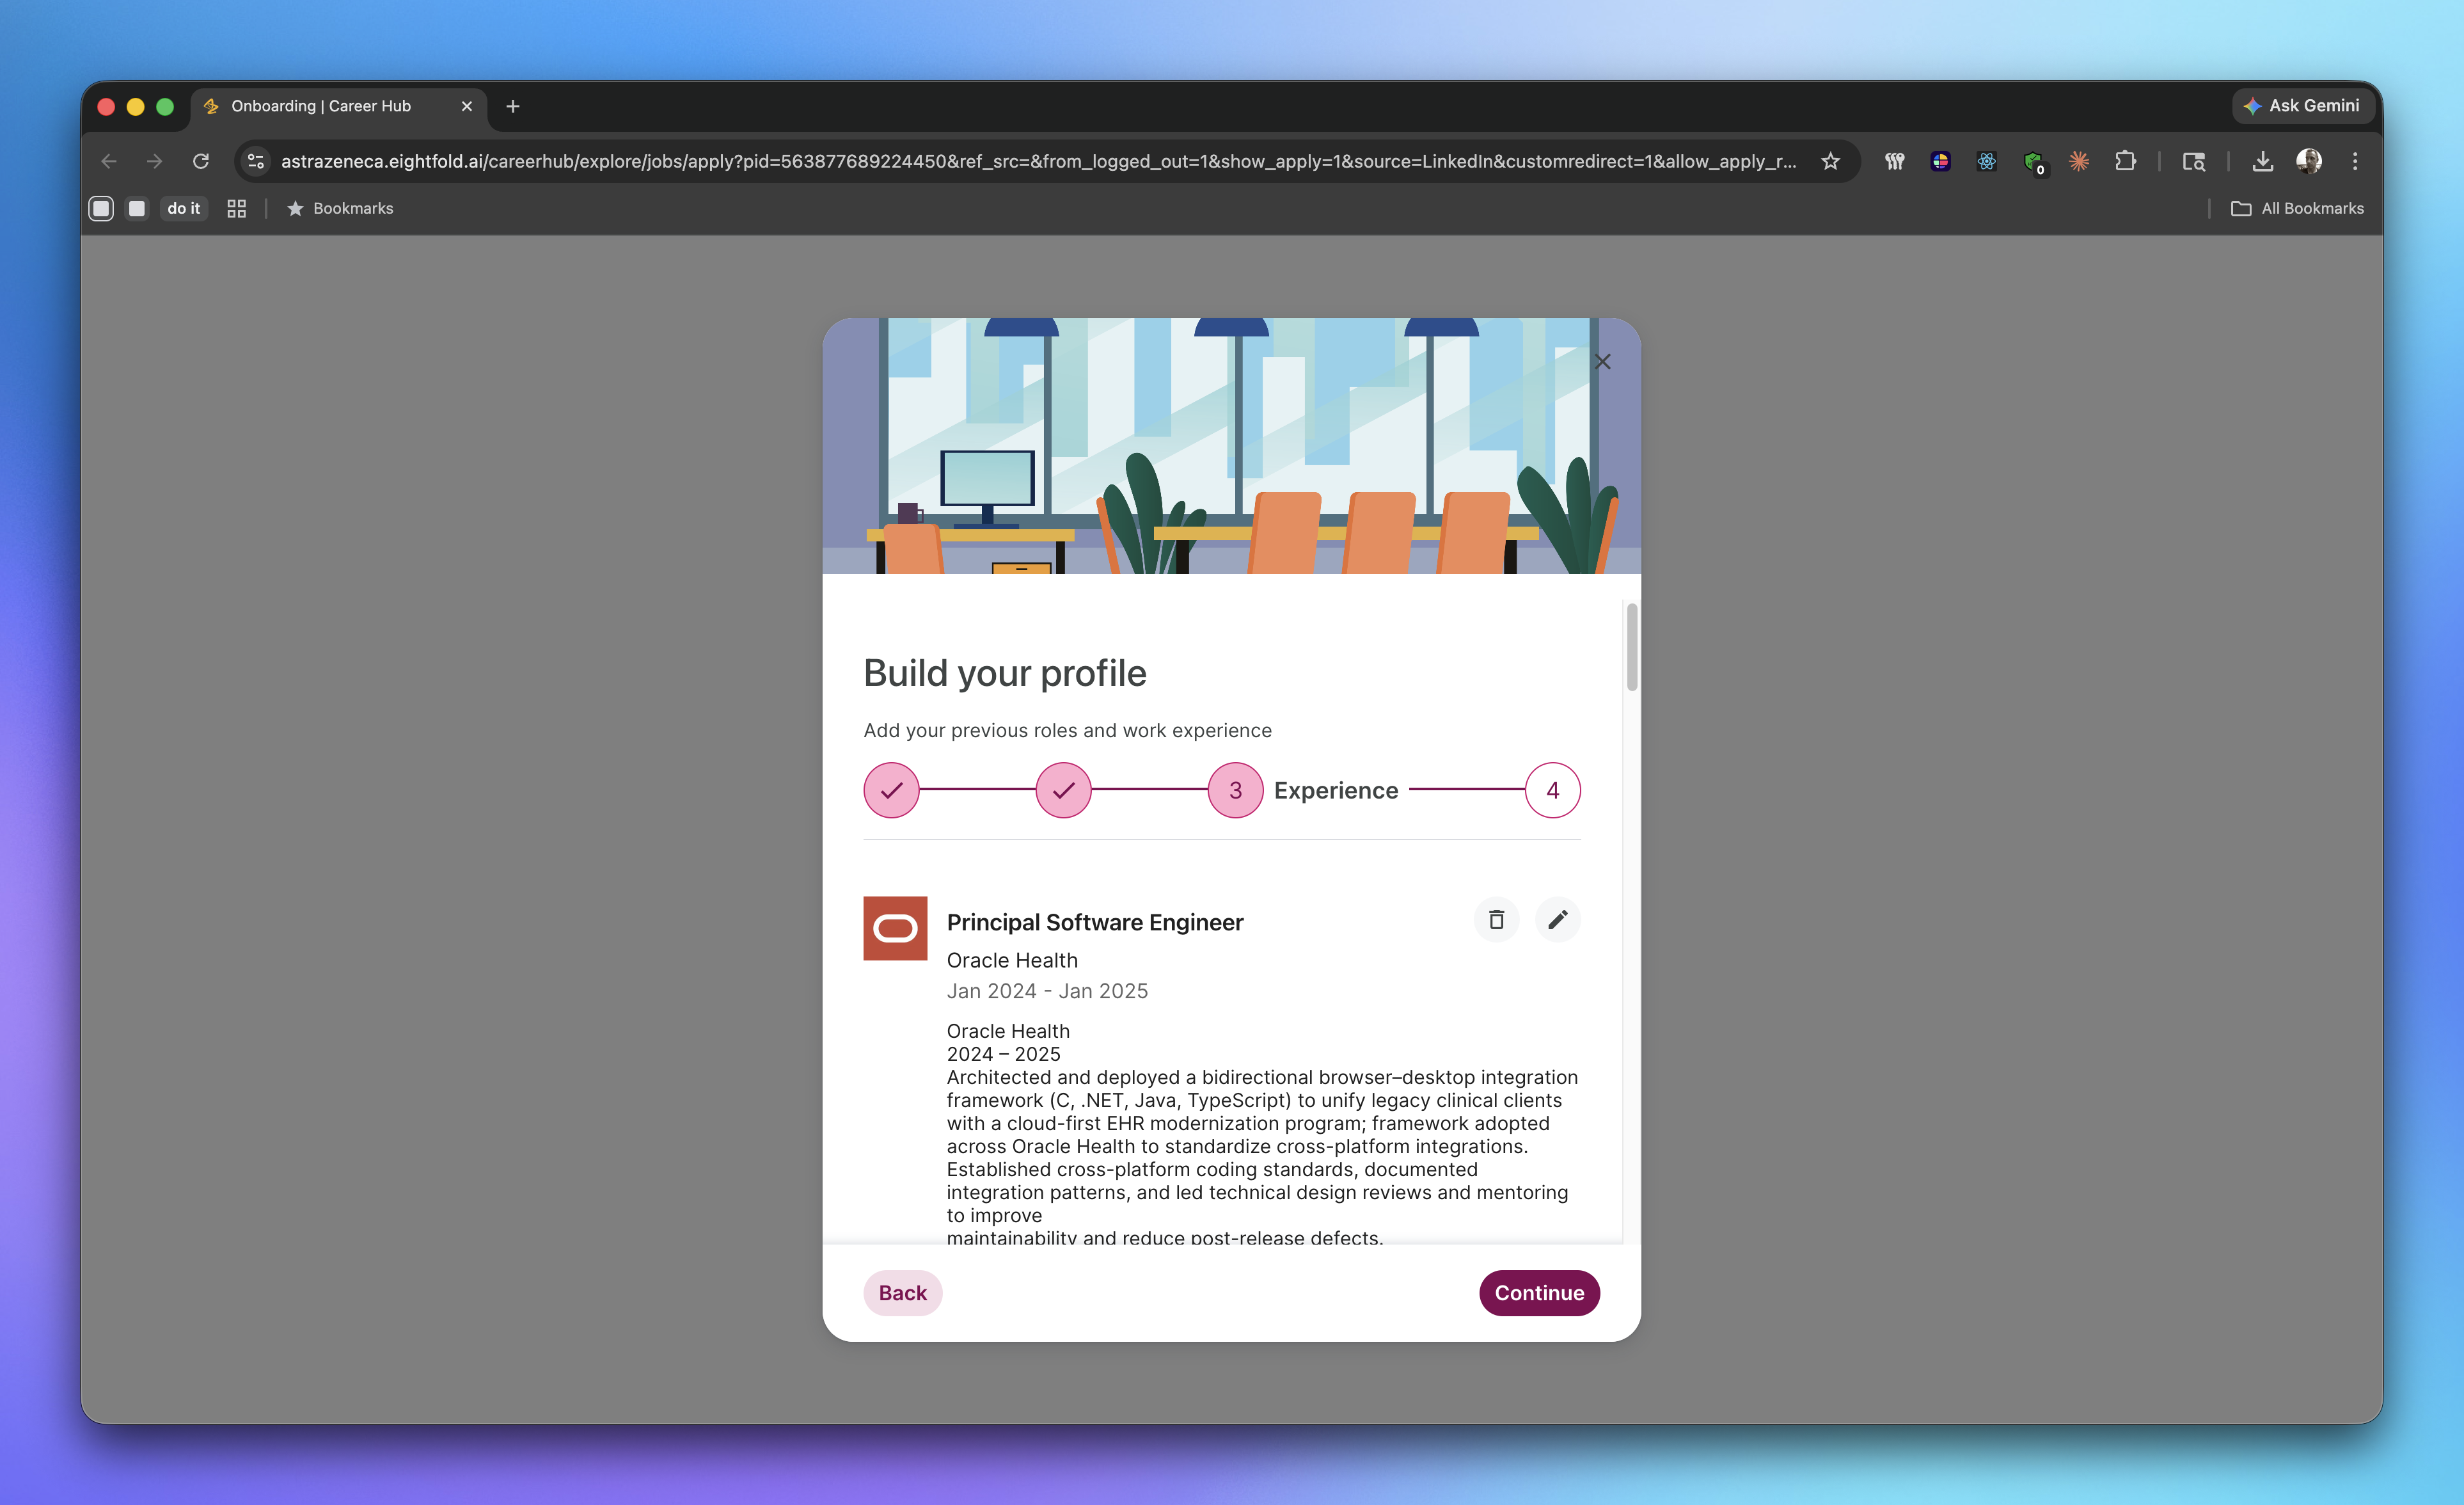Open a new browser tab
Screen dimensions: 2464x1505
pos(513,106)
